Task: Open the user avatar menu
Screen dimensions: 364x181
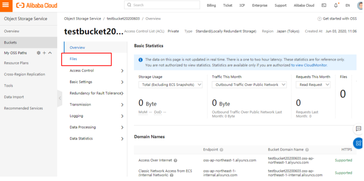Action: 360,5
